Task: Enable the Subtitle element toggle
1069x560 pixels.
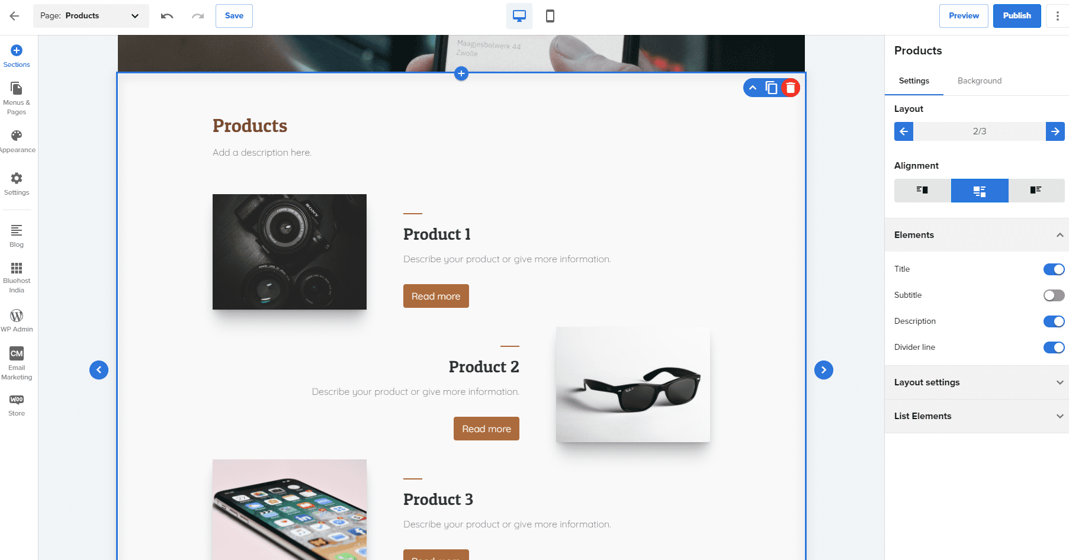Action: [x=1054, y=295]
